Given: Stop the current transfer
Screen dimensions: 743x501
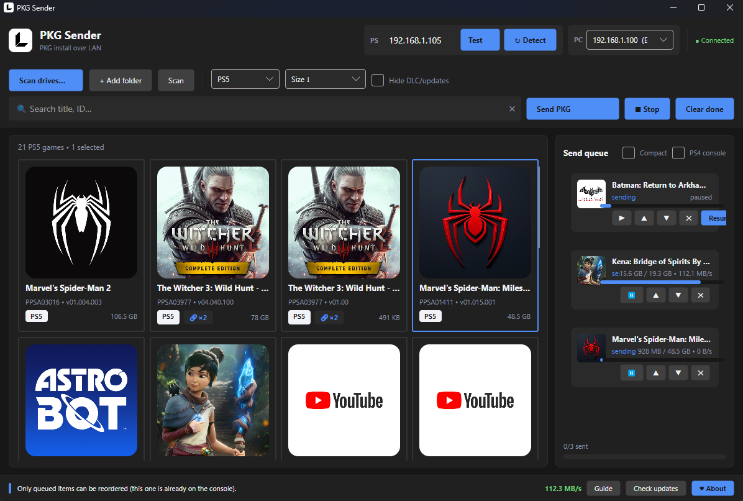Looking at the screenshot, I should click(647, 109).
